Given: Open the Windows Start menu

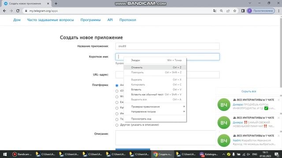Looking at the screenshot, I should (5, 154).
